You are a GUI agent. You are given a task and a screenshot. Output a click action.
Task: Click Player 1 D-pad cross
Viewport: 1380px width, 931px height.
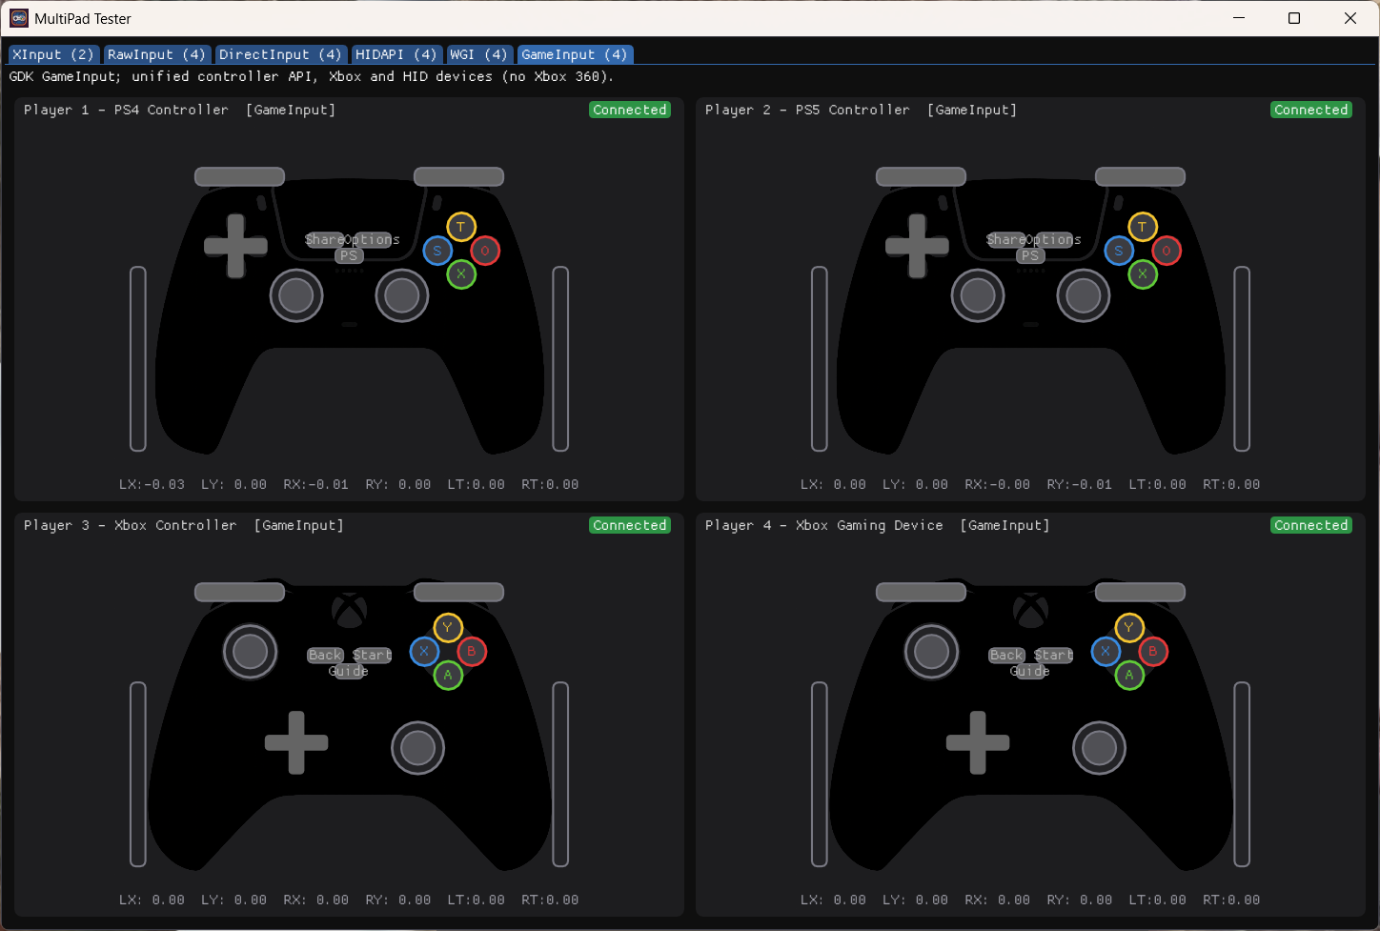[x=235, y=246]
